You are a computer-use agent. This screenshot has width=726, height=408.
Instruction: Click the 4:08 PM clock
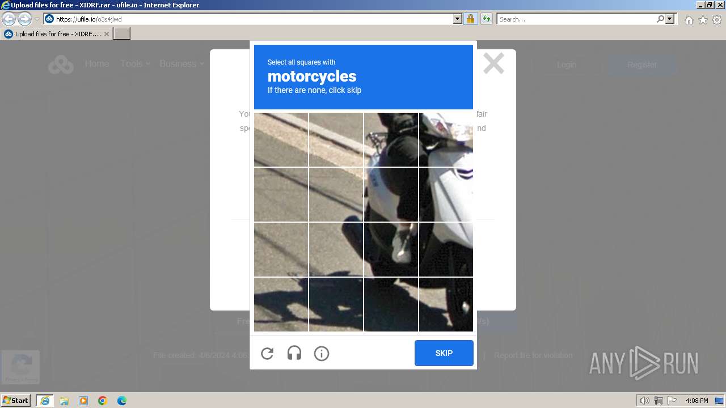click(697, 401)
